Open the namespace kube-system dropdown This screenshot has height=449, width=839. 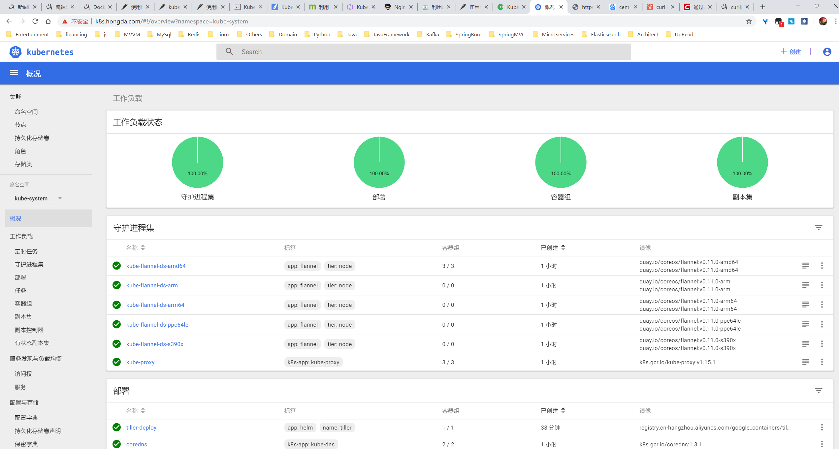tap(38, 198)
